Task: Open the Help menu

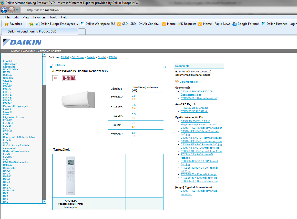Action: [64, 17]
